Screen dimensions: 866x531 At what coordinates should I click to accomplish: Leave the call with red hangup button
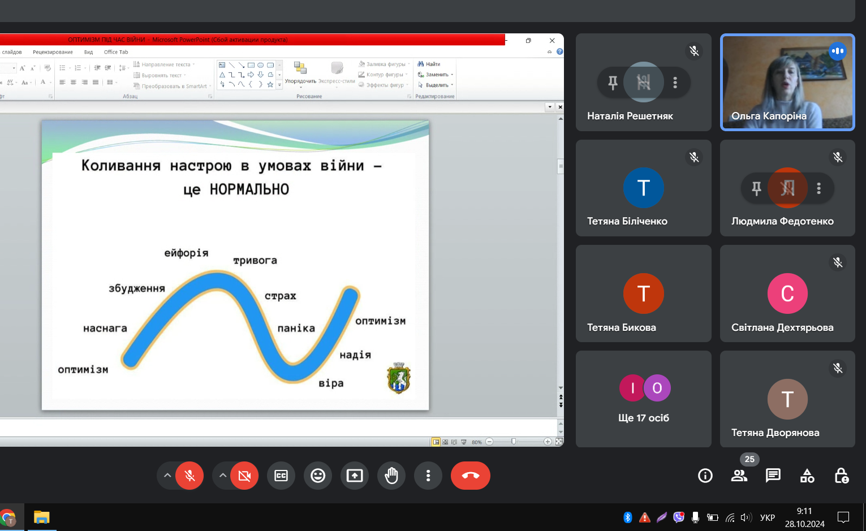click(470, 476)
